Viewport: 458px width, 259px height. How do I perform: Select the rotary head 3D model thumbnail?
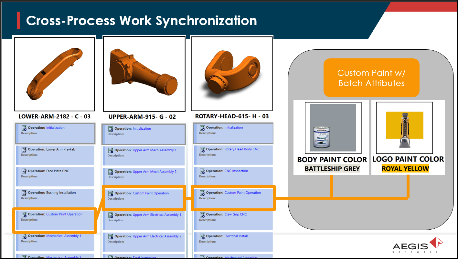(232, 74)
